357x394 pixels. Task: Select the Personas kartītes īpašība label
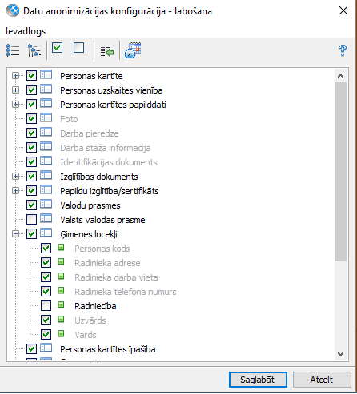pyautogui.click(x=108, y=349)
